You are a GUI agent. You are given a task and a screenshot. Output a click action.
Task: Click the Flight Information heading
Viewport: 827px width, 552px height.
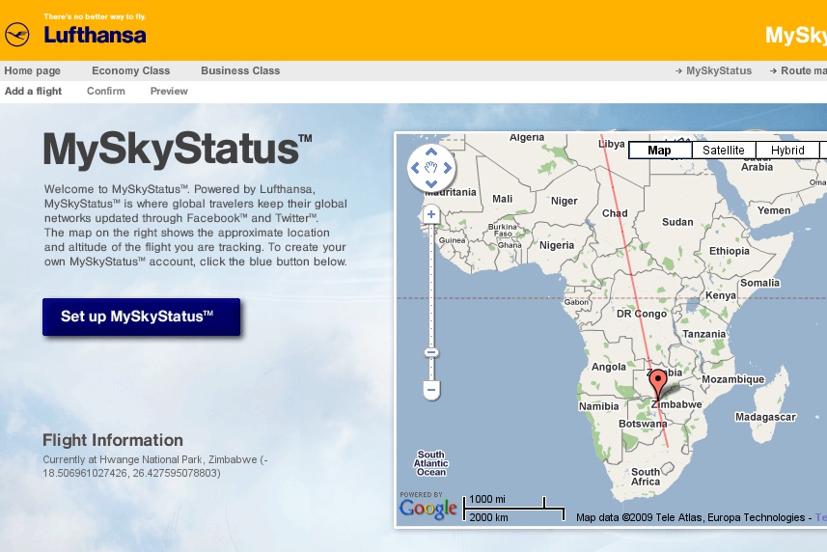pyautogui.click(x=113, y=440)
